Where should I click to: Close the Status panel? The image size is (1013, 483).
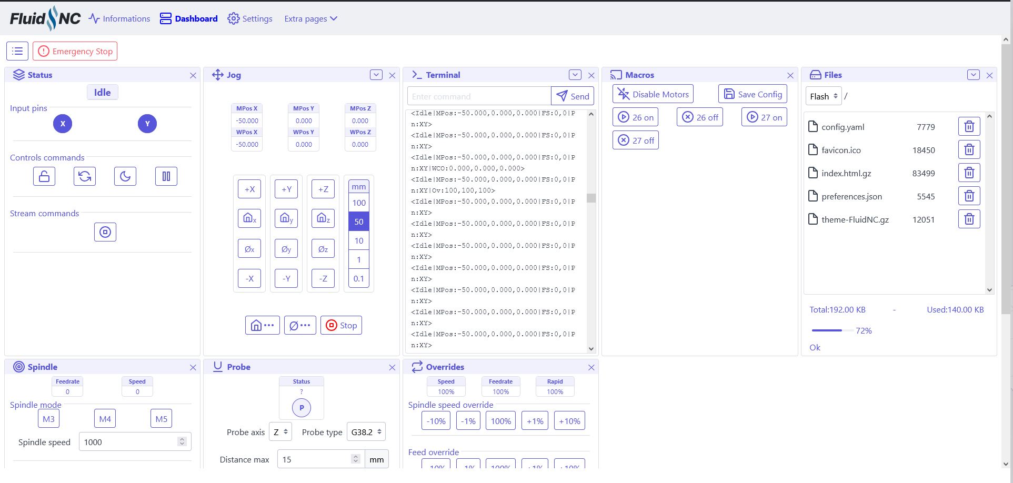tap(193, 75)
